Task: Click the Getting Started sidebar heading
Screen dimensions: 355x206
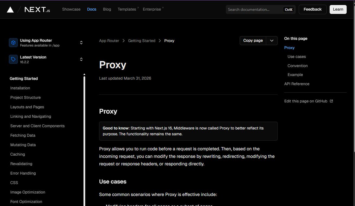Action: click(x=24, y=78)
